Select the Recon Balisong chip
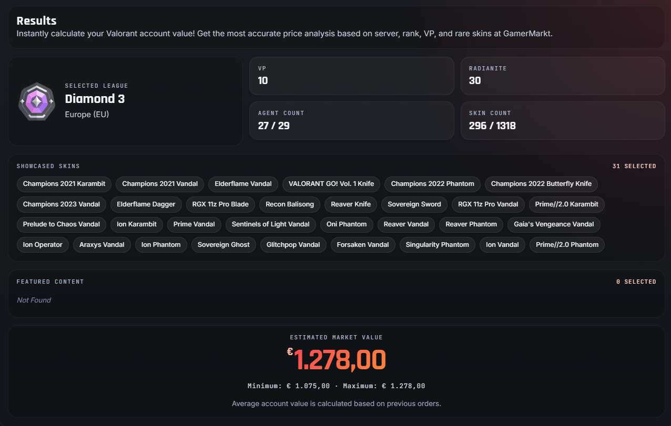Image resolution: width=671 pixels, height=426 pixels. point(290,204)
